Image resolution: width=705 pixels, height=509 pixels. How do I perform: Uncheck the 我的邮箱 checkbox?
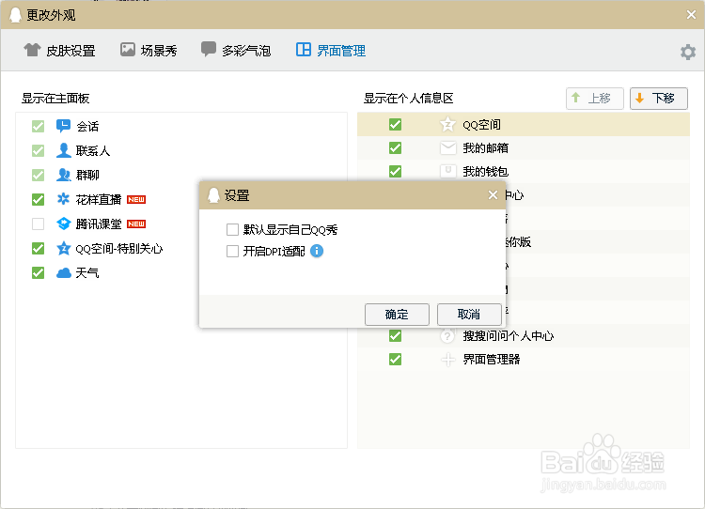pyautogui.click(x=395, y=147)
